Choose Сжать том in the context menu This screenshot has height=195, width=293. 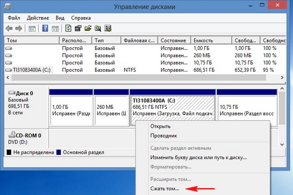(203, 188)
